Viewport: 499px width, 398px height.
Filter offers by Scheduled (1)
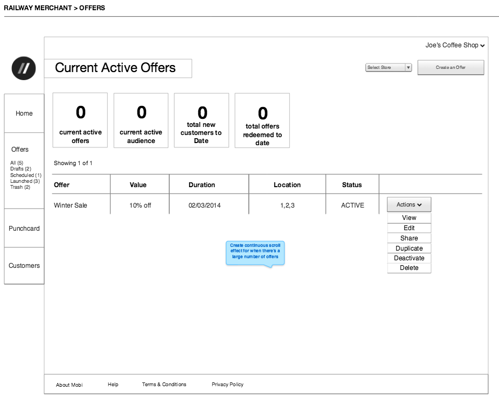[25, 175]
